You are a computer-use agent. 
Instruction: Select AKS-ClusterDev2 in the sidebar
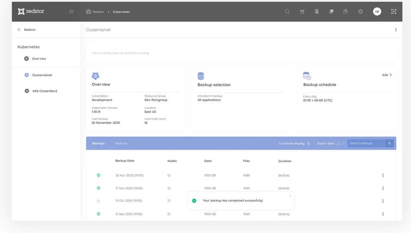point(44,91)
